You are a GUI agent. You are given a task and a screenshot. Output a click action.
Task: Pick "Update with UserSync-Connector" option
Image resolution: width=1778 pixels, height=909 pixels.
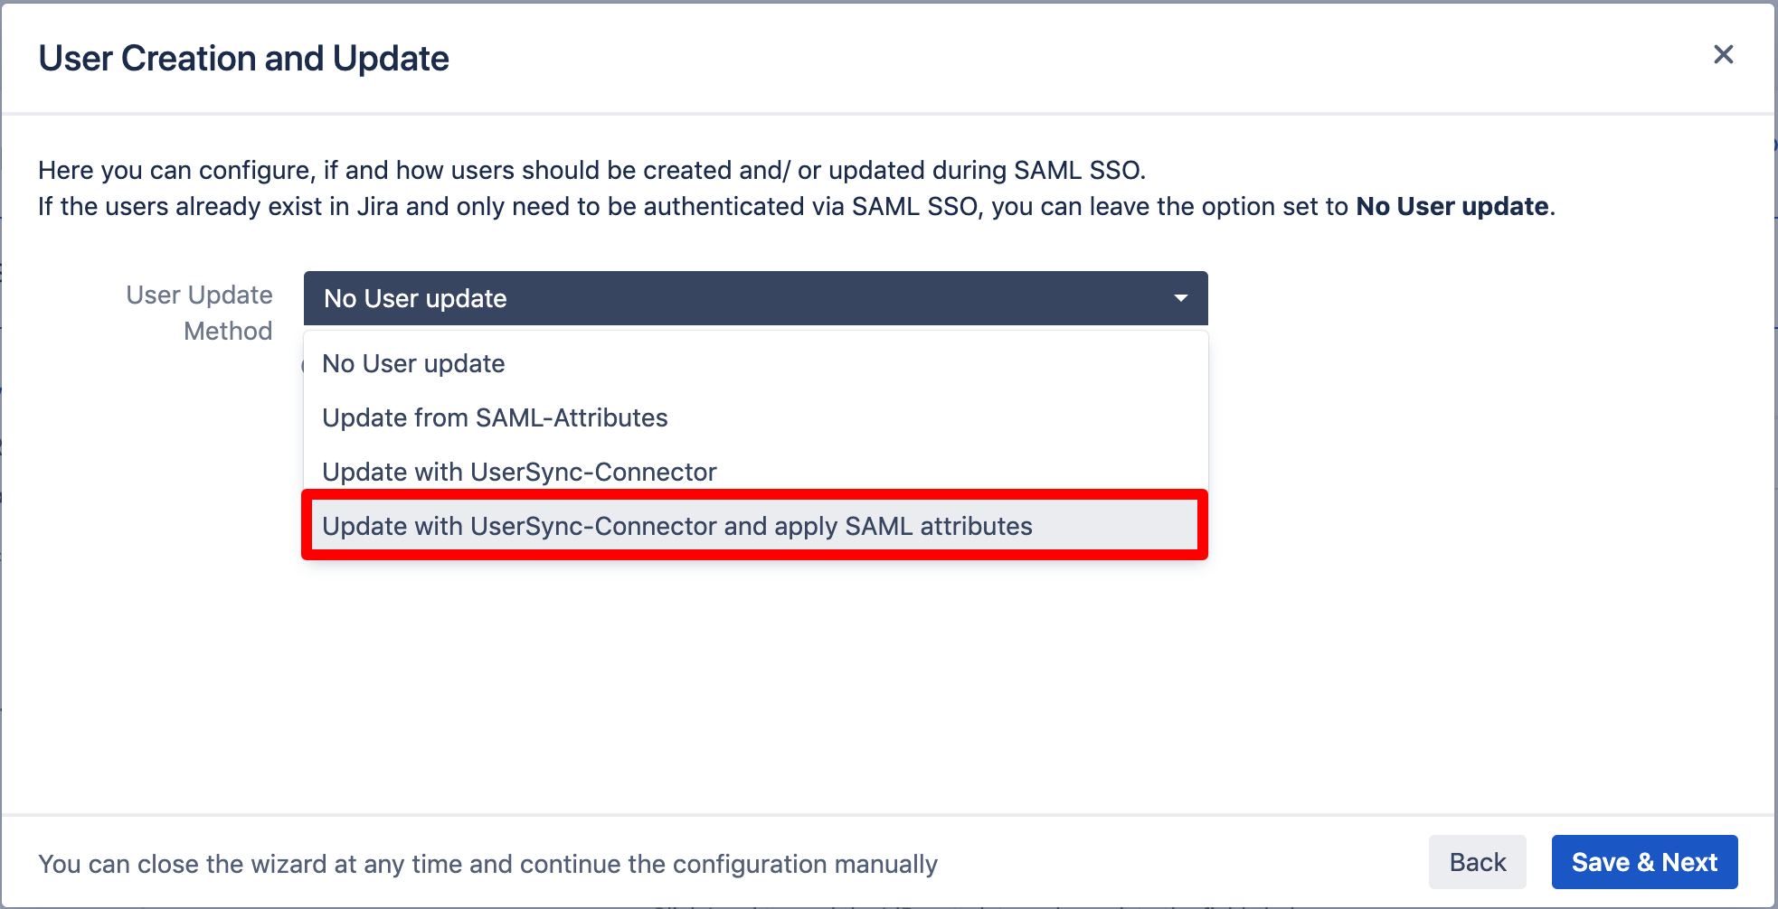[519, 472]
